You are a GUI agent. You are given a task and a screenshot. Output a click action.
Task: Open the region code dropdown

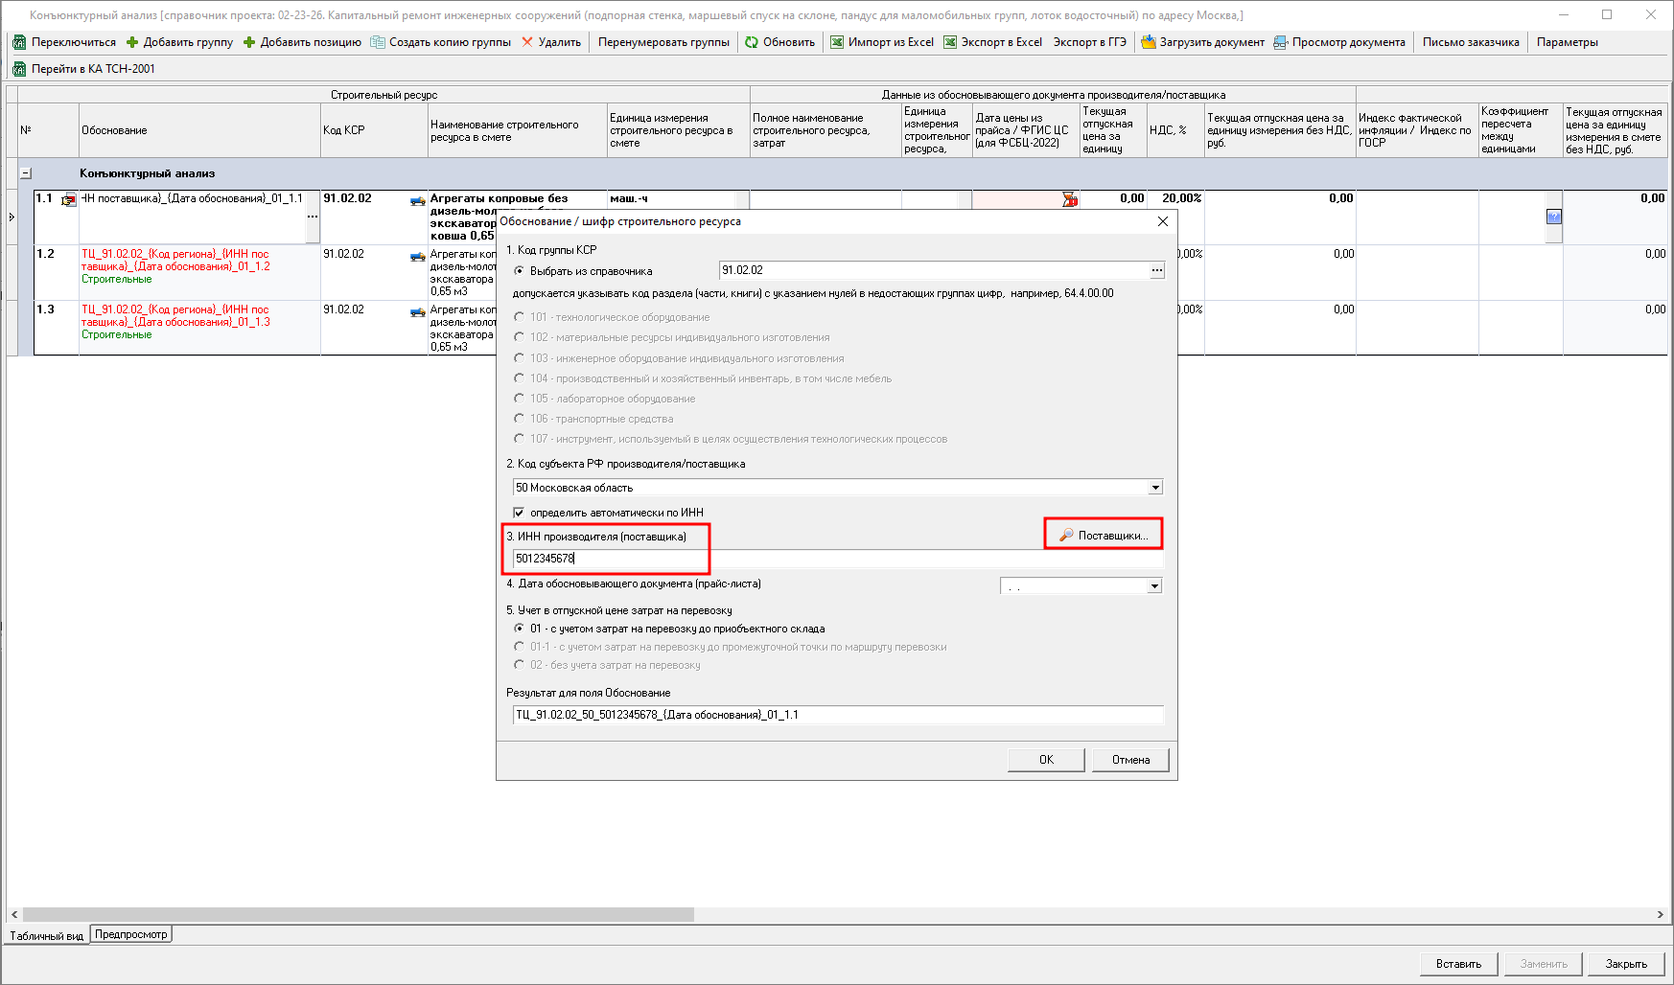1155,488
